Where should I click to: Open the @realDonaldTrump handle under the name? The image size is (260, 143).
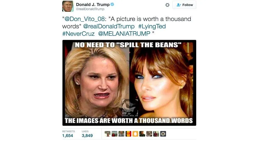(90, 9)
